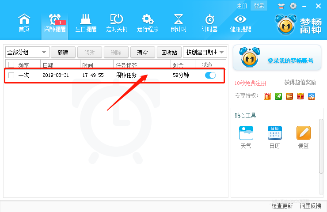This screenshot has height=212, width=327.
Task: Open the 日历 calendar tool
Action: click(275, 137)
